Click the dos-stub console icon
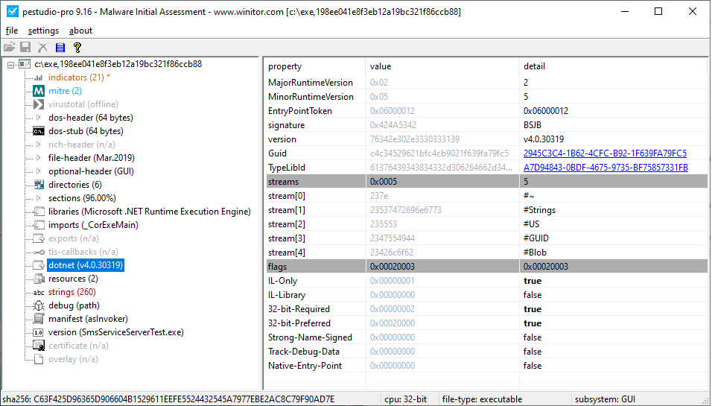Viewport: 712px width, 406px height. [x=39, y=131]
